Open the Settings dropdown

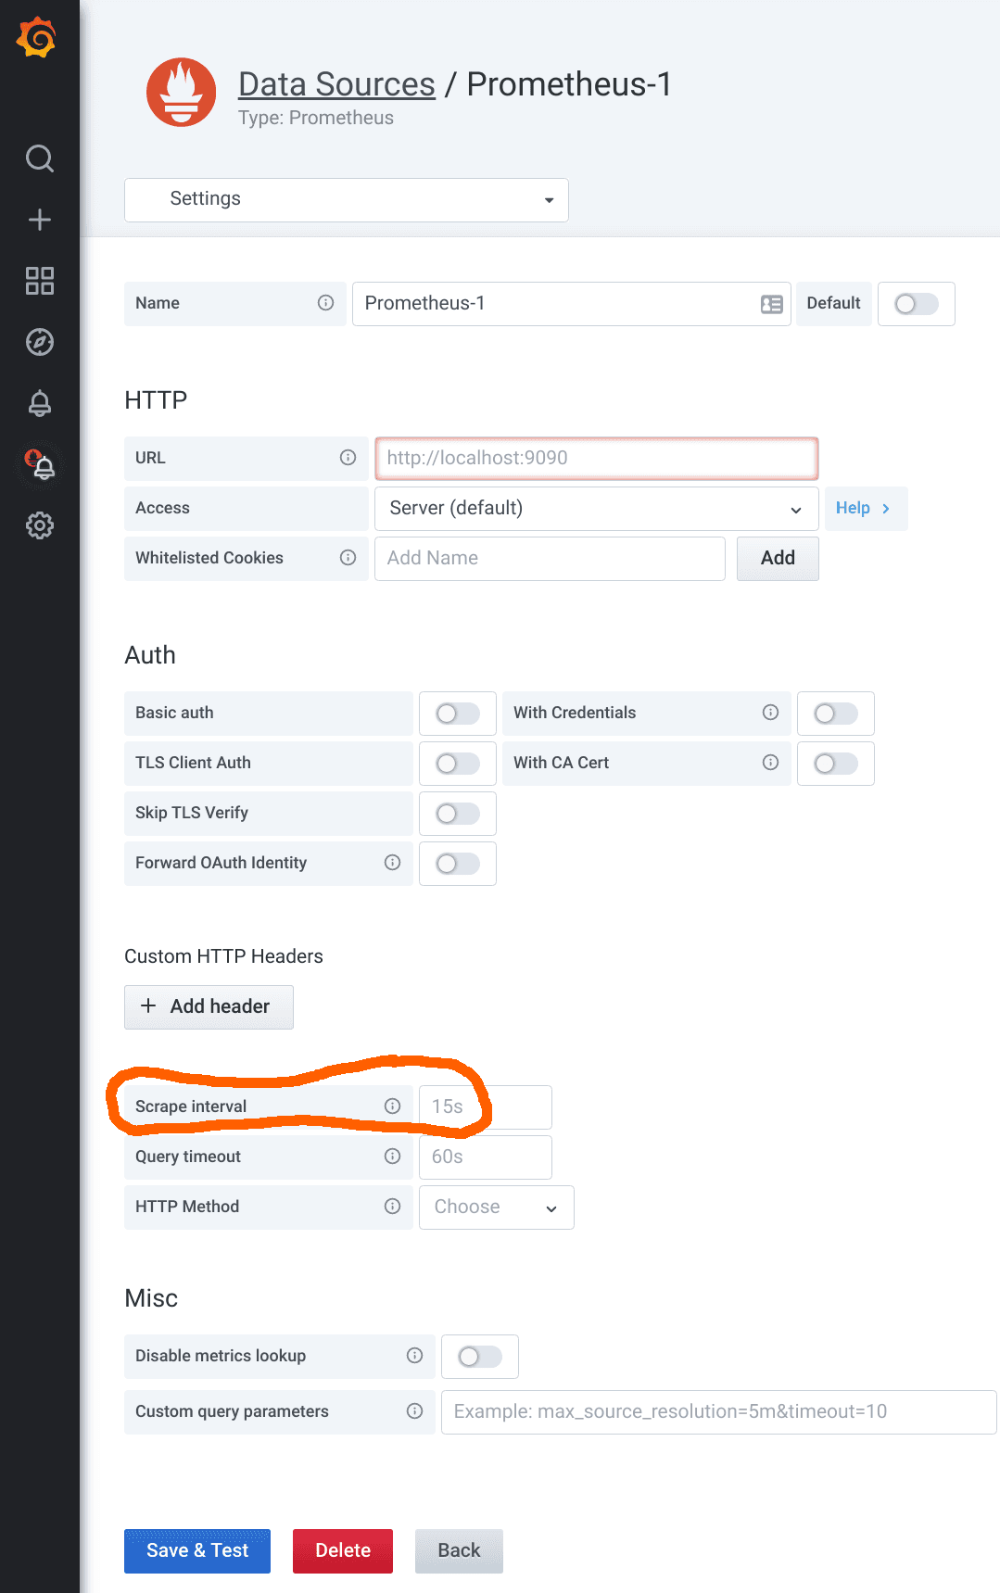pyautogui.click(x=346, y=199)
